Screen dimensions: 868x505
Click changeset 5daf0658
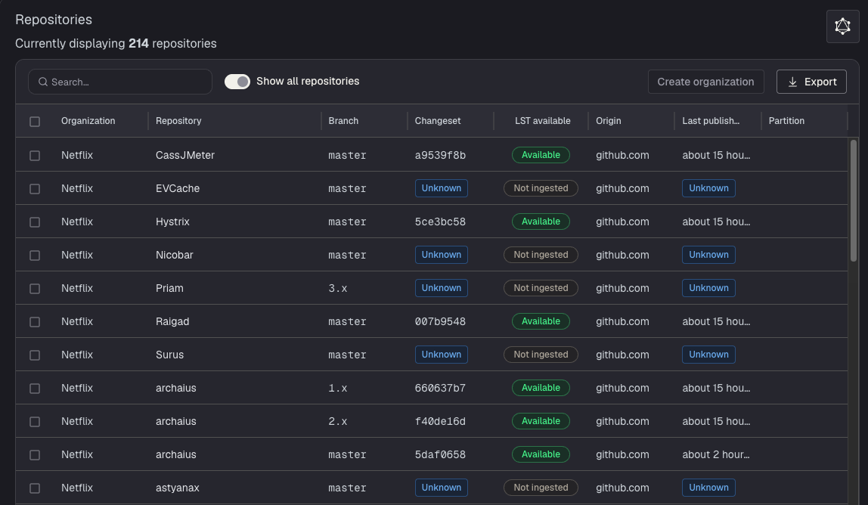point(440,454)
